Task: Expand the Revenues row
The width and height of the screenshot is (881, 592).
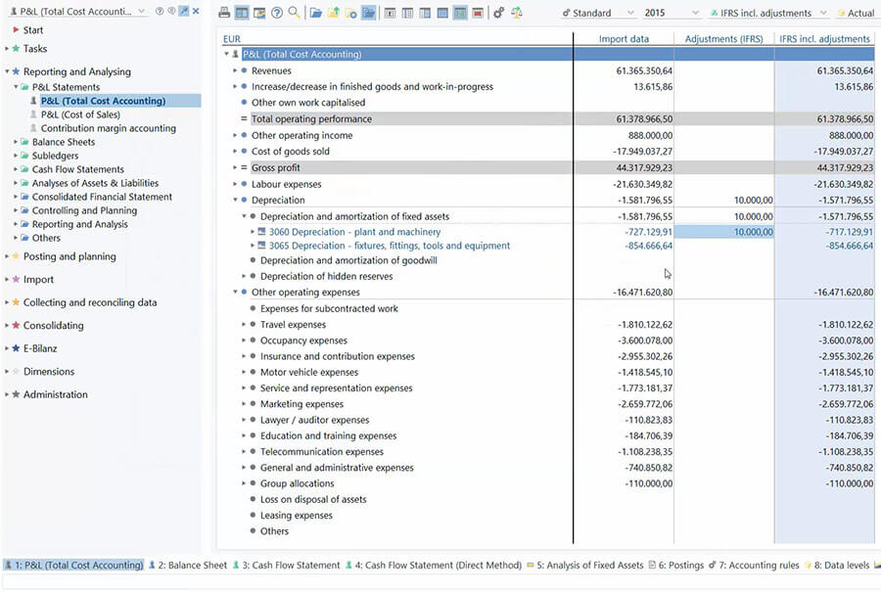Action: point(235,70)
